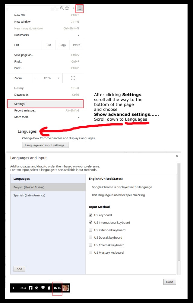Enable the US Dvorak keyboard checkbox

pos(91,238)
